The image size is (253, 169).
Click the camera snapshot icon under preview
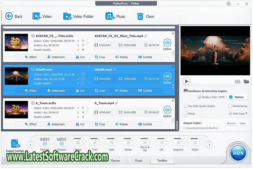point(238,81)
